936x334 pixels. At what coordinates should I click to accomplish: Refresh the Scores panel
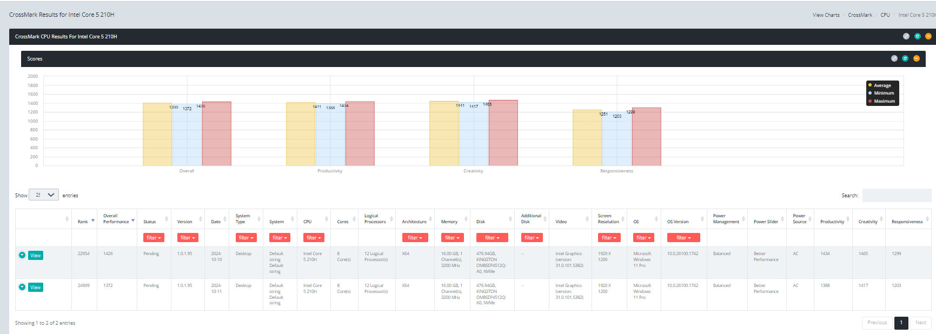(x=905, y=58)
